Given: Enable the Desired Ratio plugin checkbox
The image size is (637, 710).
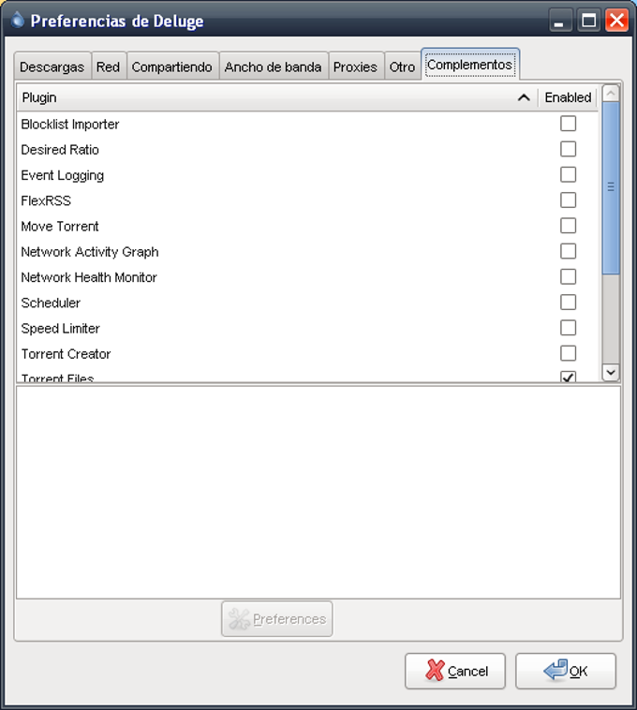Looking at the screenshot, I should (x=569, y=149).
